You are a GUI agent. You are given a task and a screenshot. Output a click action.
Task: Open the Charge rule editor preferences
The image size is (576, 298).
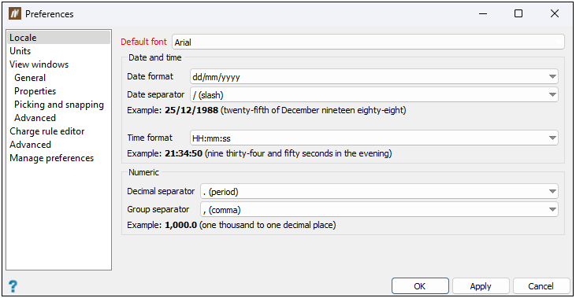[47, 131]
